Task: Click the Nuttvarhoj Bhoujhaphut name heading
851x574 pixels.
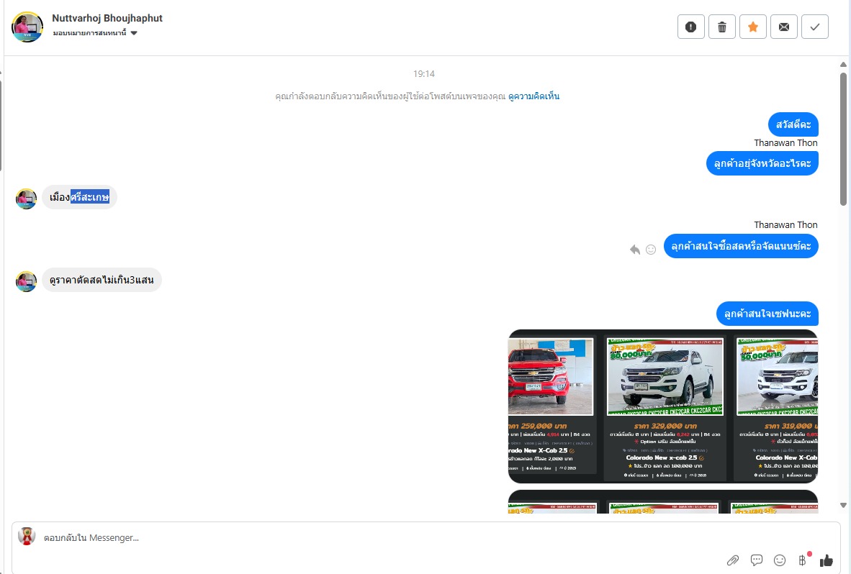Action: (x=107, y=18)
